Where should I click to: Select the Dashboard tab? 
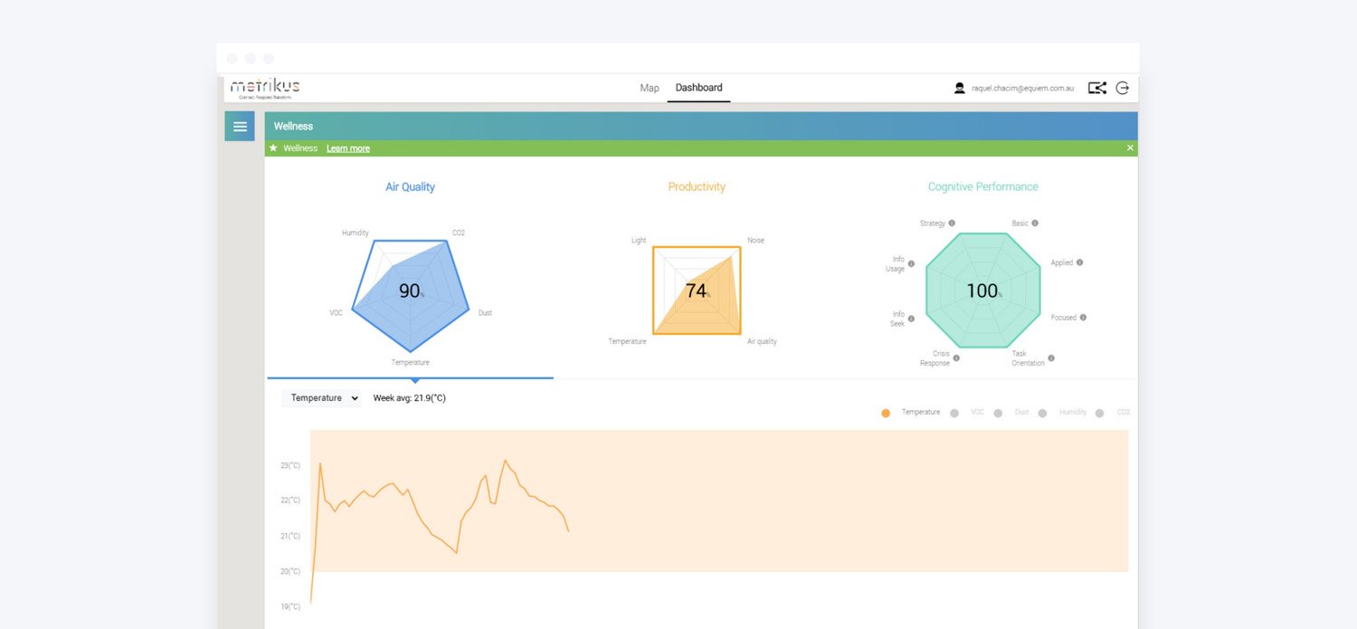pyautogui.click(x=698, y=88)
